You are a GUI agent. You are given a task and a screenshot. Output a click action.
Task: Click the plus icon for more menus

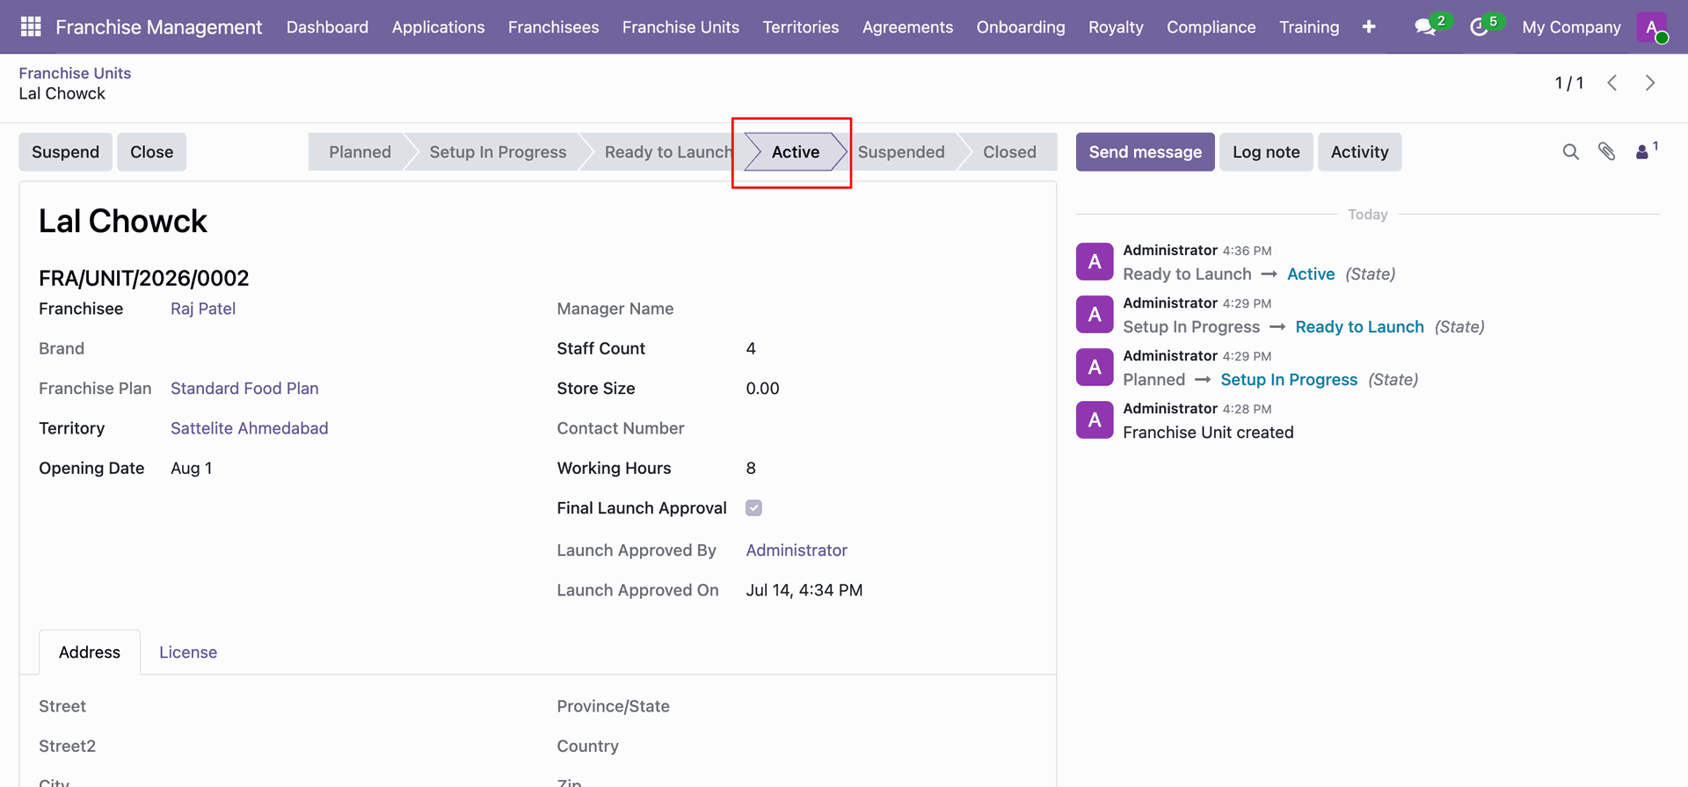coord(1369,27)
